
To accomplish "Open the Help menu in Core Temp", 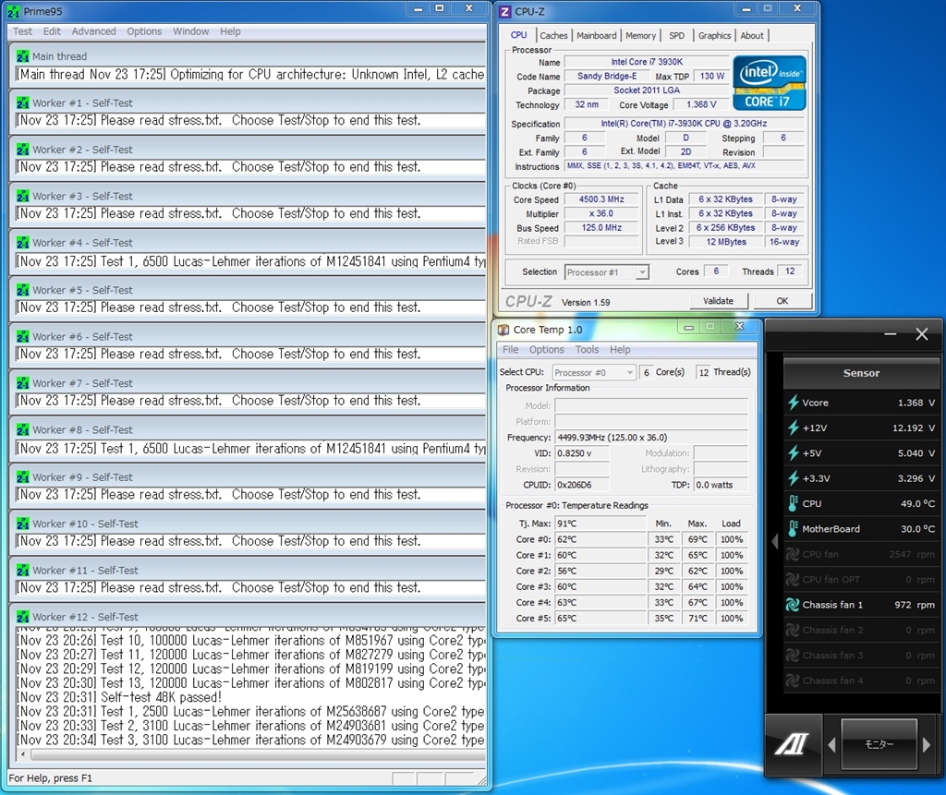I will click(x=620, y=349).
